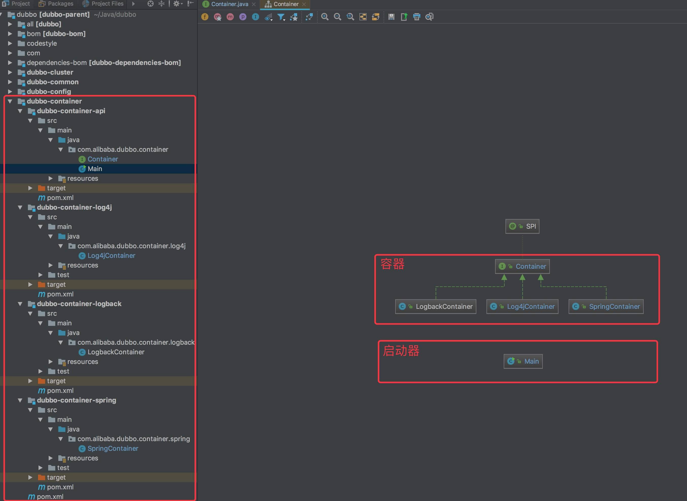Open project panel gear settings menu
Image resolution: width=687 pixels, height=501 pixels.
pyautogui.click(x=178, y=4)
